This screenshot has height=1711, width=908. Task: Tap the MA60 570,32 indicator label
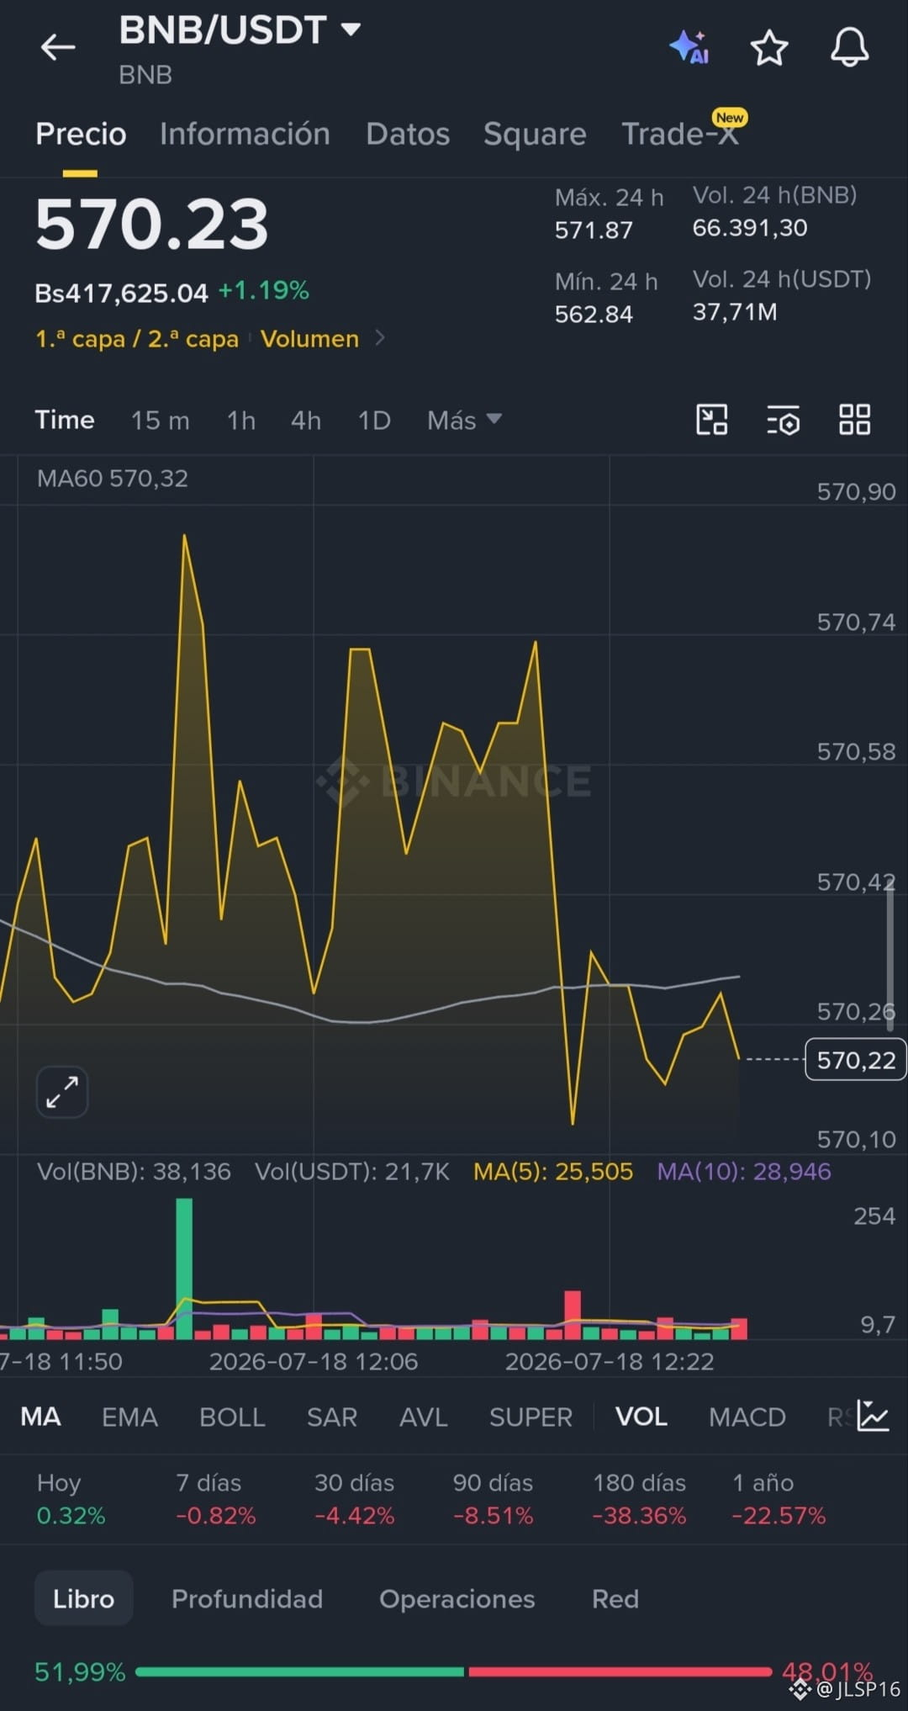tap(113, 479)
